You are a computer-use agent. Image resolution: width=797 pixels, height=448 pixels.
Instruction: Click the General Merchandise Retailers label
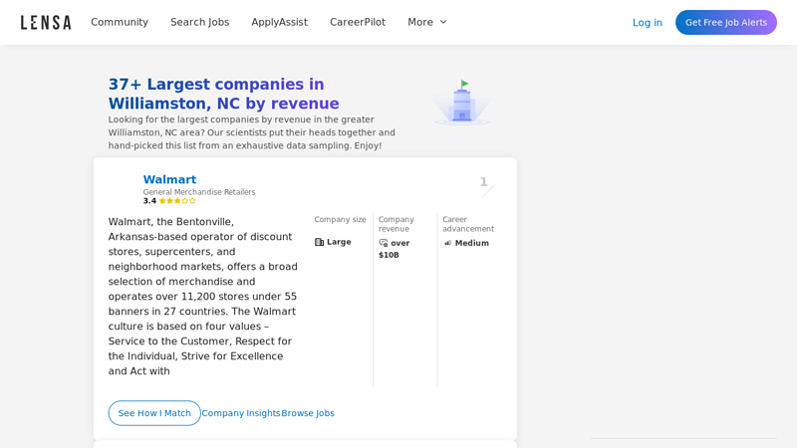coord(199,192)
